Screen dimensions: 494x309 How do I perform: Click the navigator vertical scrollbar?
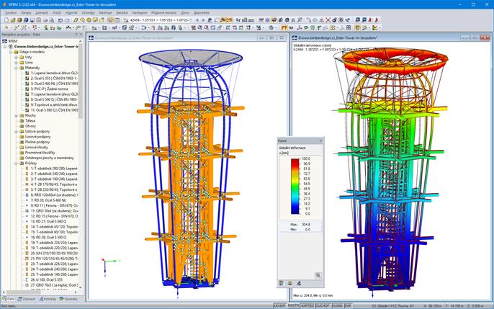81,81
